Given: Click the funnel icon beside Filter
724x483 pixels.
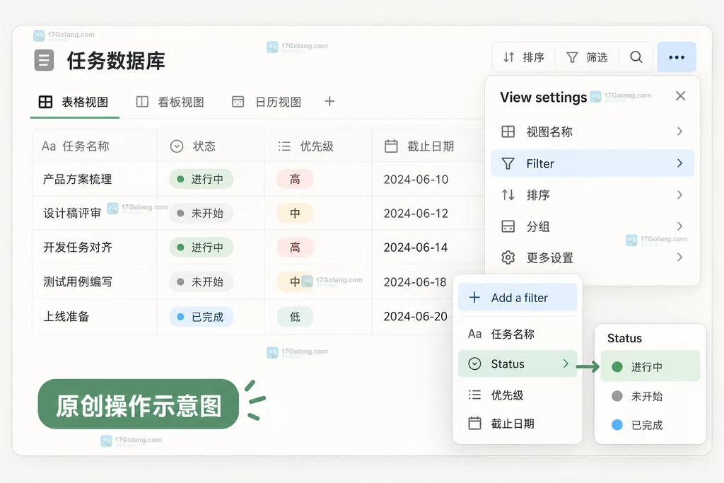Looking at the screenshot, I should pos(508,163).
